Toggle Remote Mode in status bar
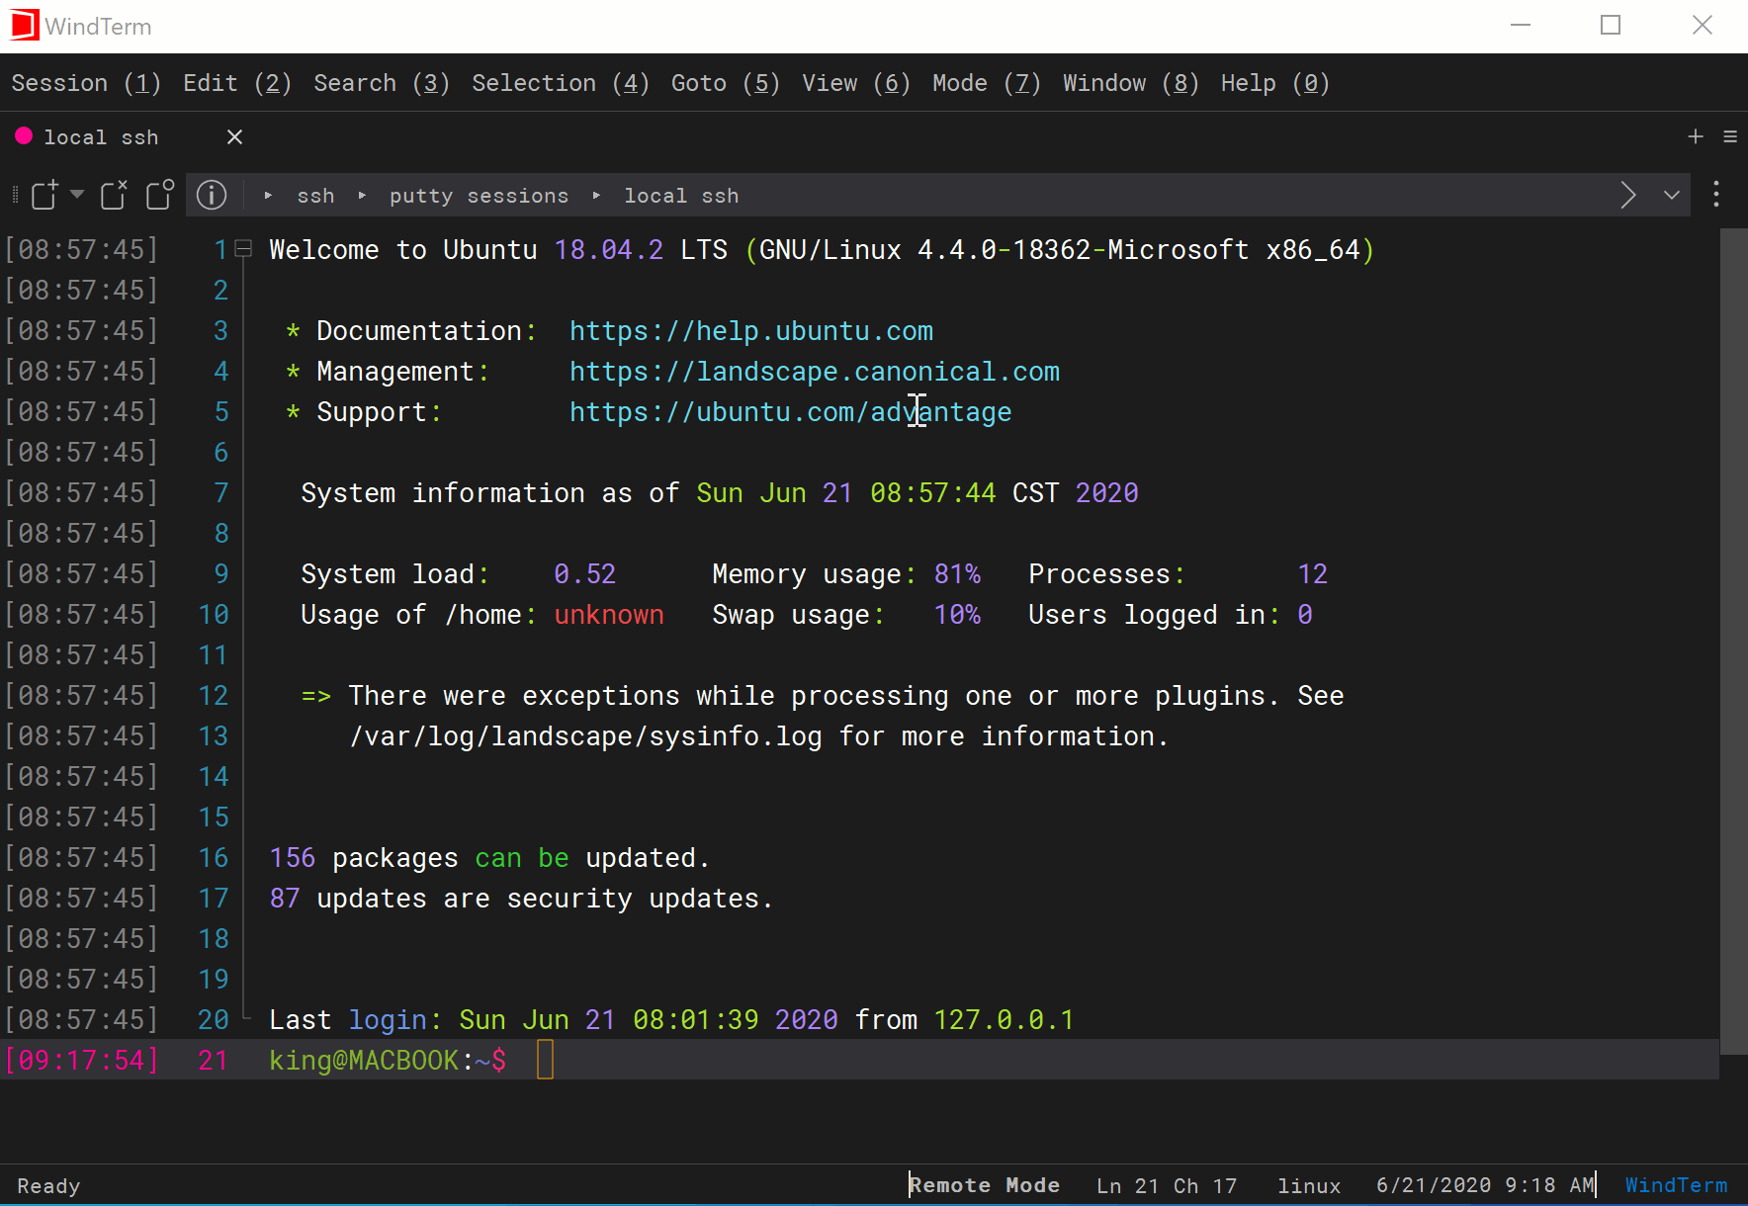Viewport: 1748px width, 1206px height. 984,1185
